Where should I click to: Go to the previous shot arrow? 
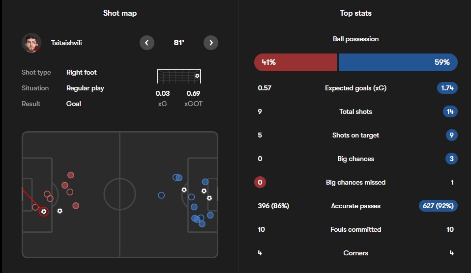click(147, 43)
